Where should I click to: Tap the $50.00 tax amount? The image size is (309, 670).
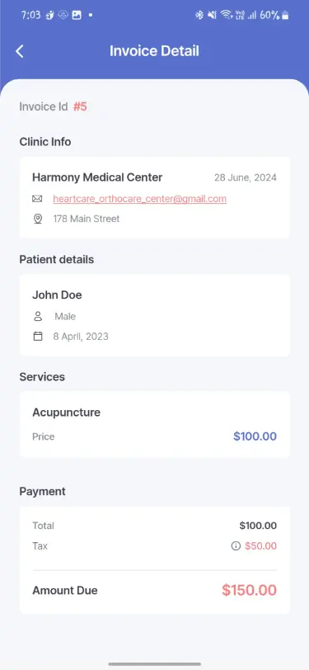(x=260, y=546)
